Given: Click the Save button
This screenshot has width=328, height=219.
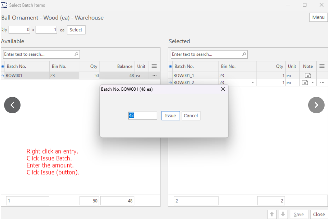Looking at the screenshot, I should tap(299, 214).
